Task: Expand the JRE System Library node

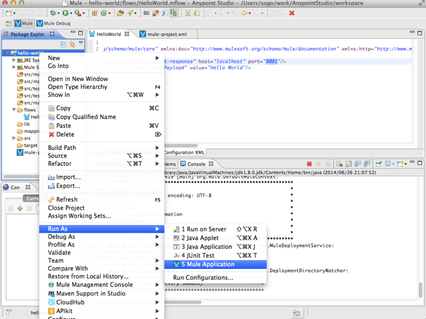Action: (x=14, y=60)
